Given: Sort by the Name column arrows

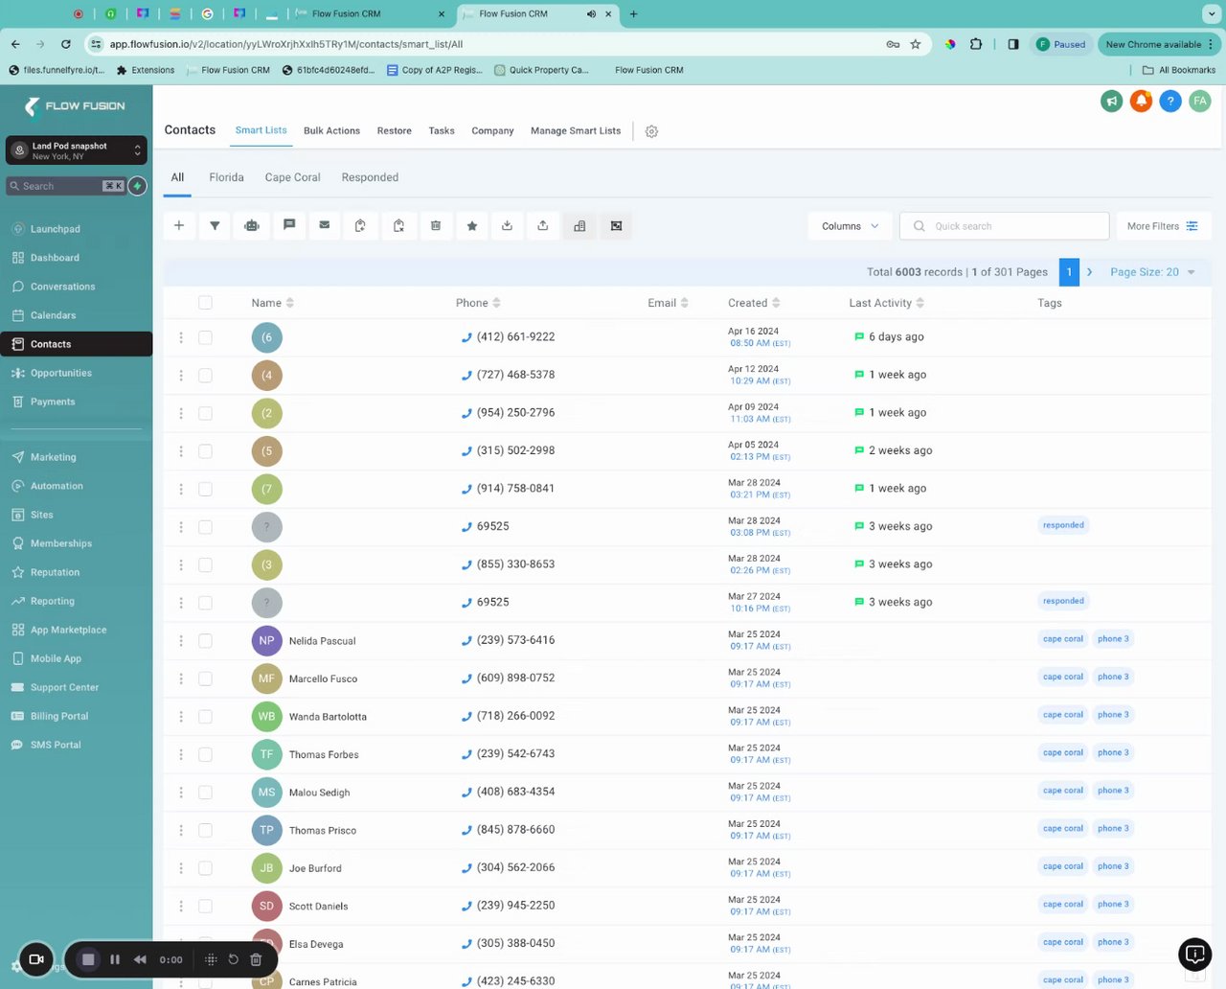Looking at the screenshot, I should pyautogui.click(x=289, y=303).
